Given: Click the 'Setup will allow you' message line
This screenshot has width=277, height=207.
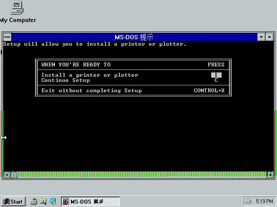Looking at the screenshot, I should pyautogui.click(x=95, y=44).
